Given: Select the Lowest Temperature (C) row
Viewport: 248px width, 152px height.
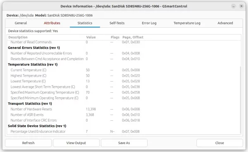Looking at the screenshot, I should [124, 81].
